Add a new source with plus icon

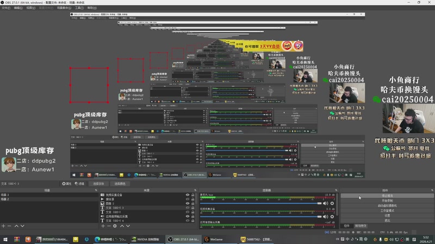tap(103, 226)
